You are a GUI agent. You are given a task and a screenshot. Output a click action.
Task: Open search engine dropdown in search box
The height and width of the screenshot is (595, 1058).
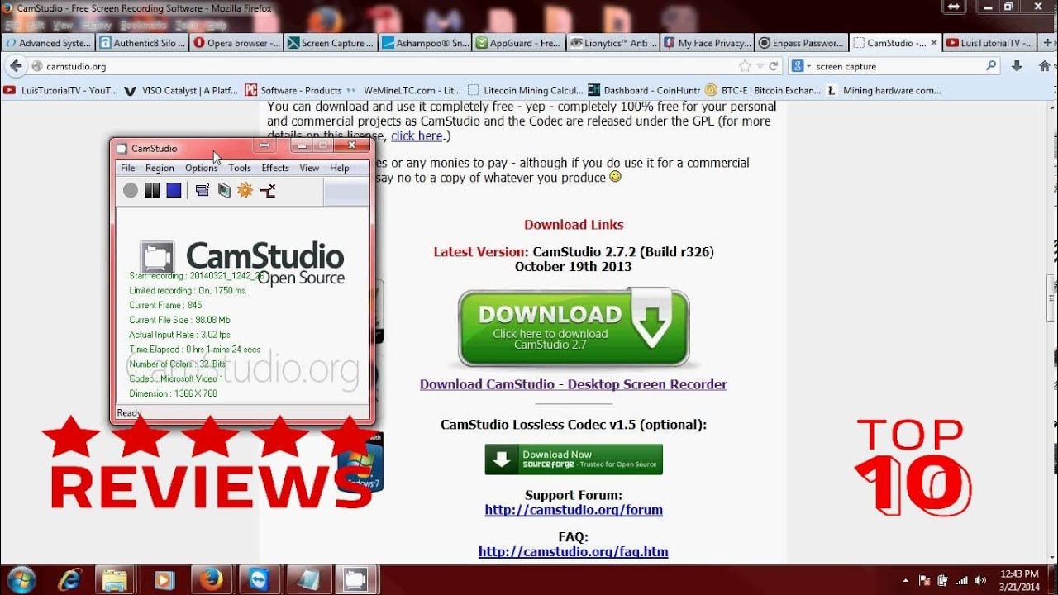[x=801, y=66]
